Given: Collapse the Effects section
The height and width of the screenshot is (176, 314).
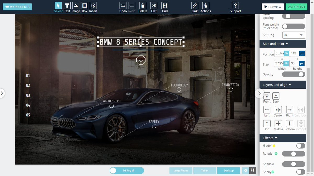Looking at the screenshot, I should [283, 138].
